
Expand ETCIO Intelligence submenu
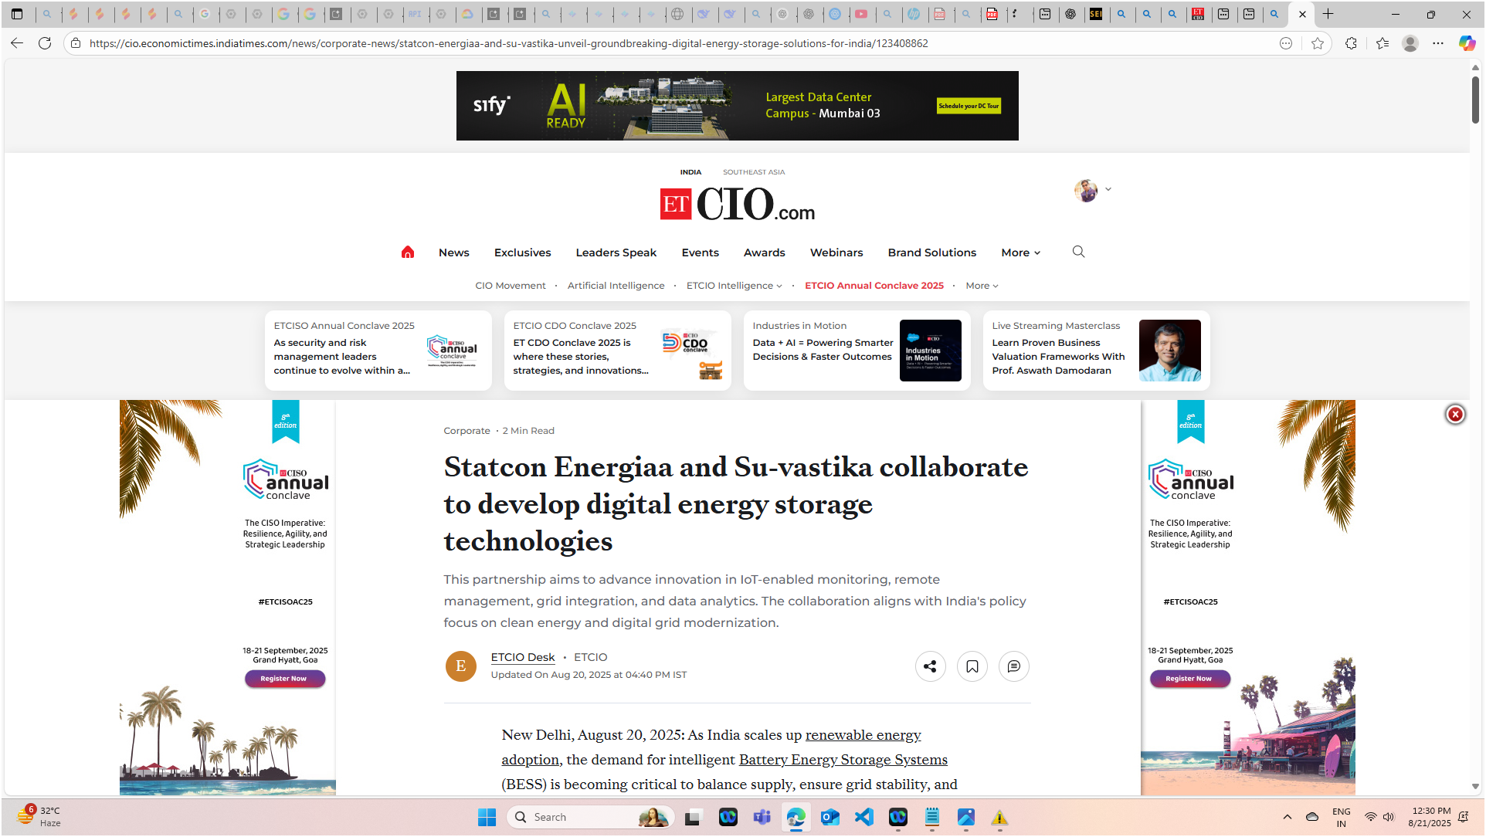point(734,286)
